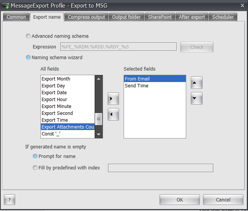Select Send Time in Selected fields
Screen dimensions: 248x211
tap(155, 86)
